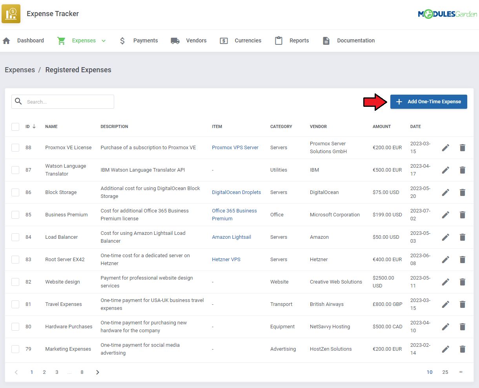Check the box for expense ID 83

[15, 260]
